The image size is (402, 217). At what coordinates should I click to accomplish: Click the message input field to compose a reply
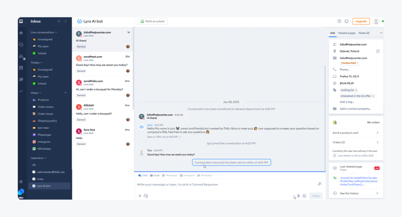[x=201, y=185]
